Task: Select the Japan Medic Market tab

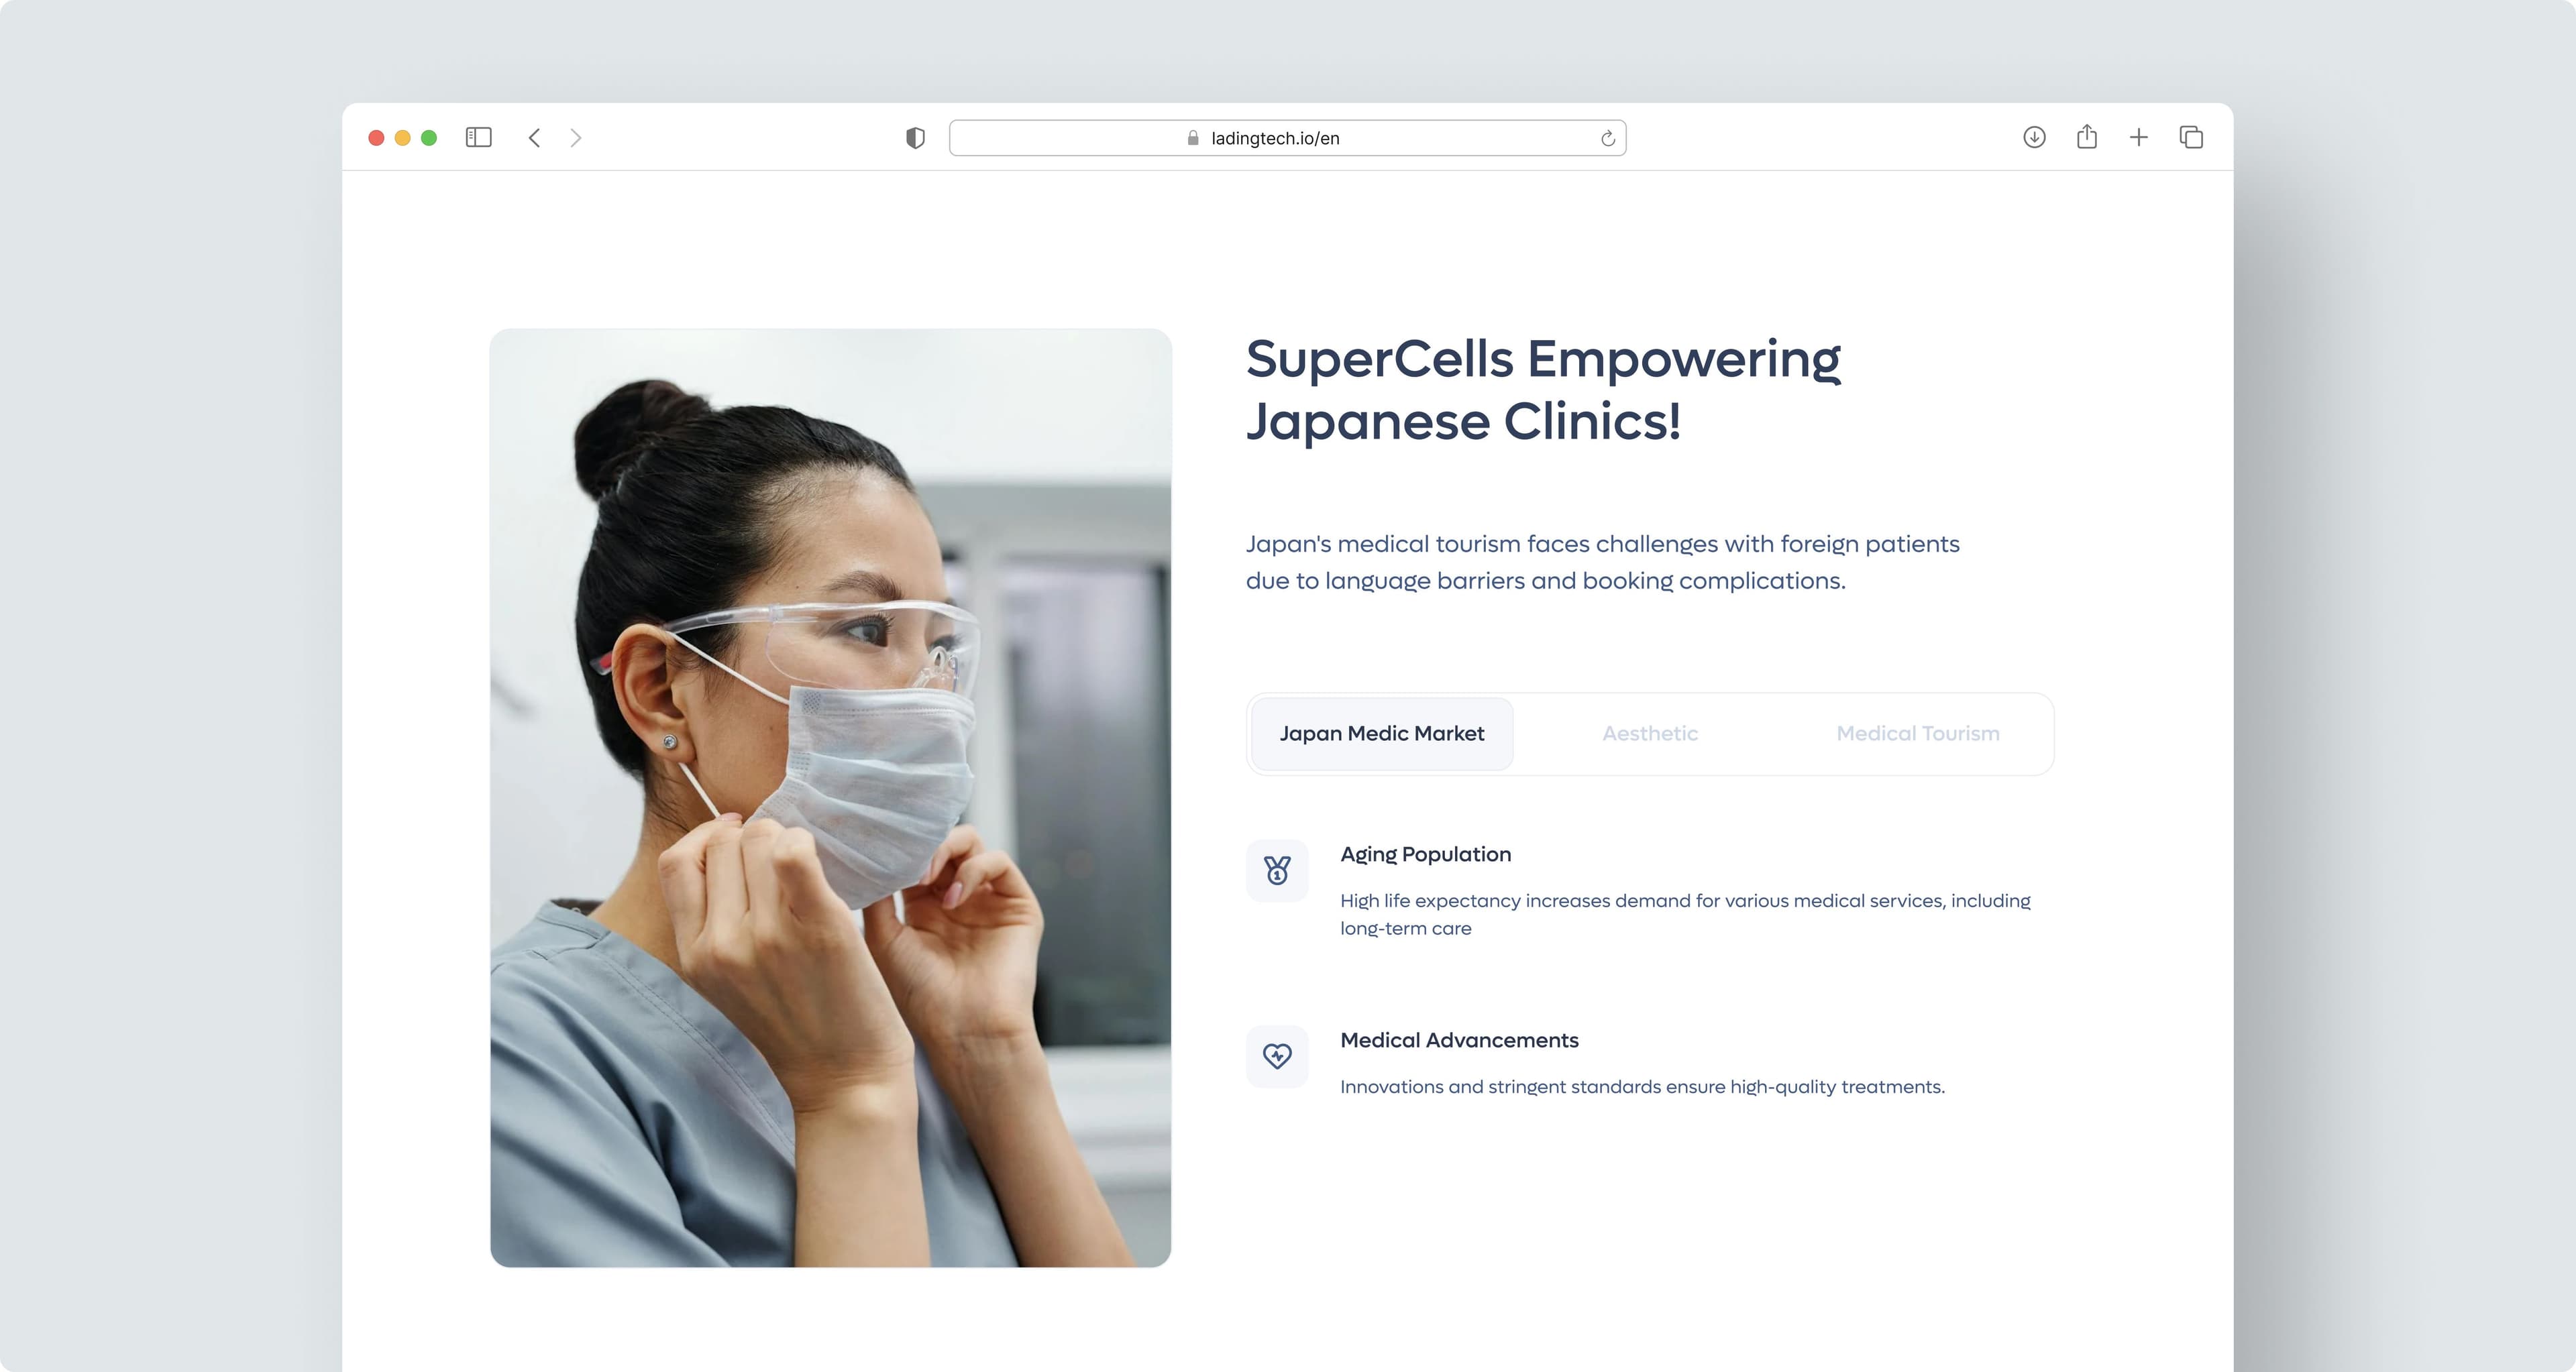Action: 1381,734
